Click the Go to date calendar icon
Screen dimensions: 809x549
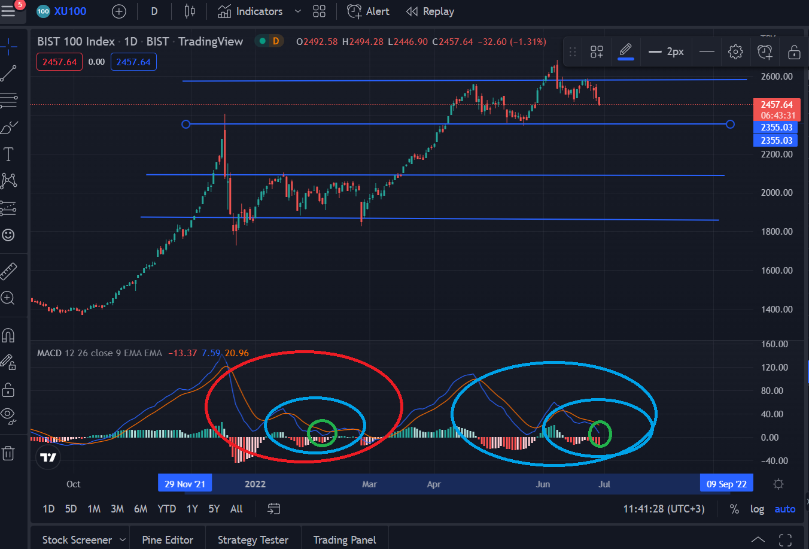pos(273,509)
